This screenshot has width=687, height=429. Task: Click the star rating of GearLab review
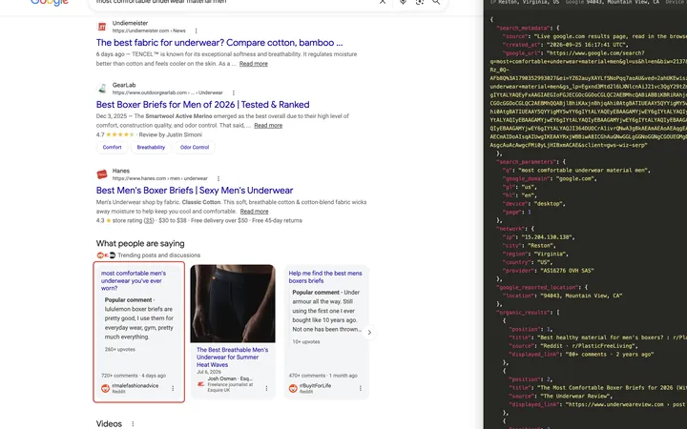click(x=119, y=134)
